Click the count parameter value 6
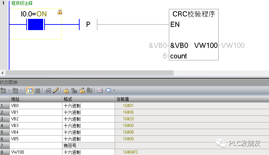Screen dimensions: 269x155 coord(165,56)
